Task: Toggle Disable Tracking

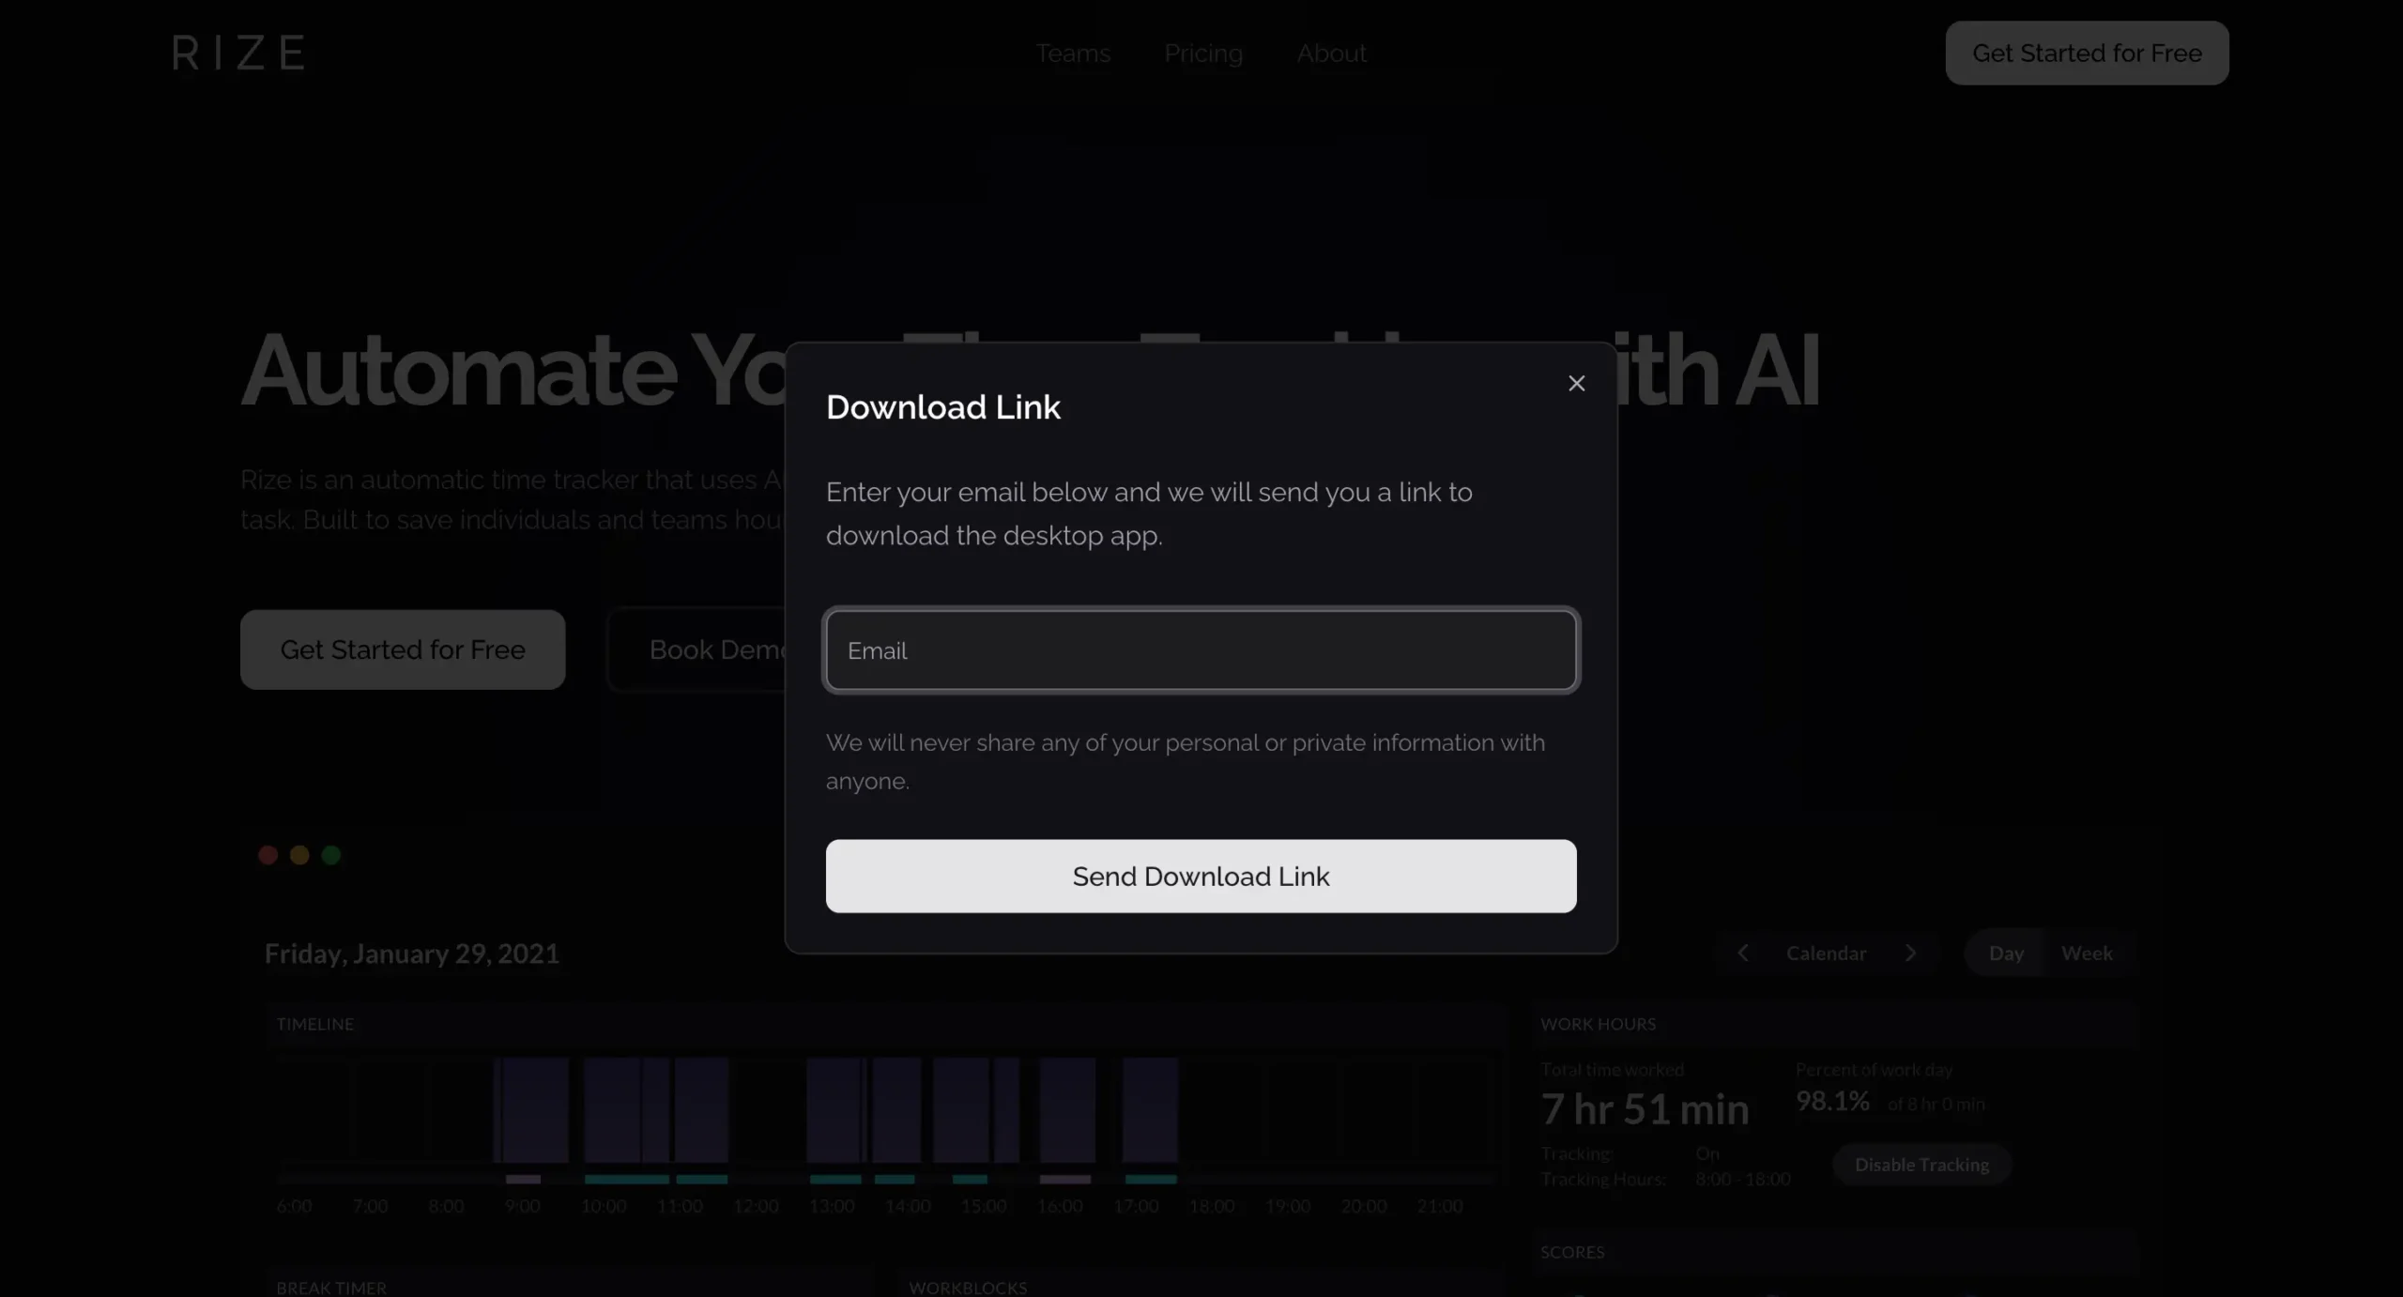Action: [1921, 1165]
